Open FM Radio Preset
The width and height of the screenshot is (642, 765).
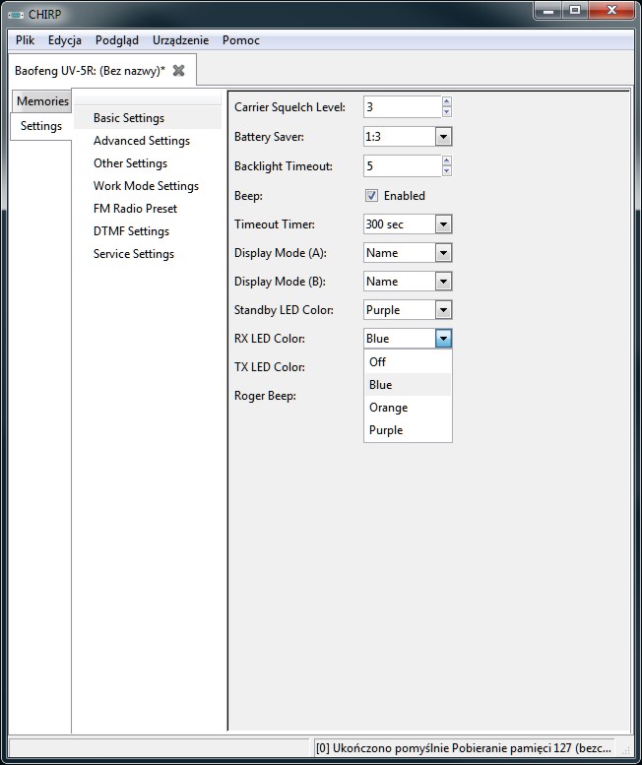point(148,209)
